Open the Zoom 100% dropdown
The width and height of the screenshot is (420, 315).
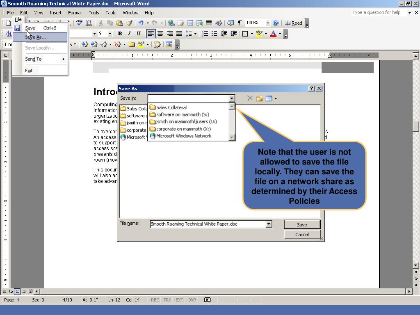[x=267, y=23]
